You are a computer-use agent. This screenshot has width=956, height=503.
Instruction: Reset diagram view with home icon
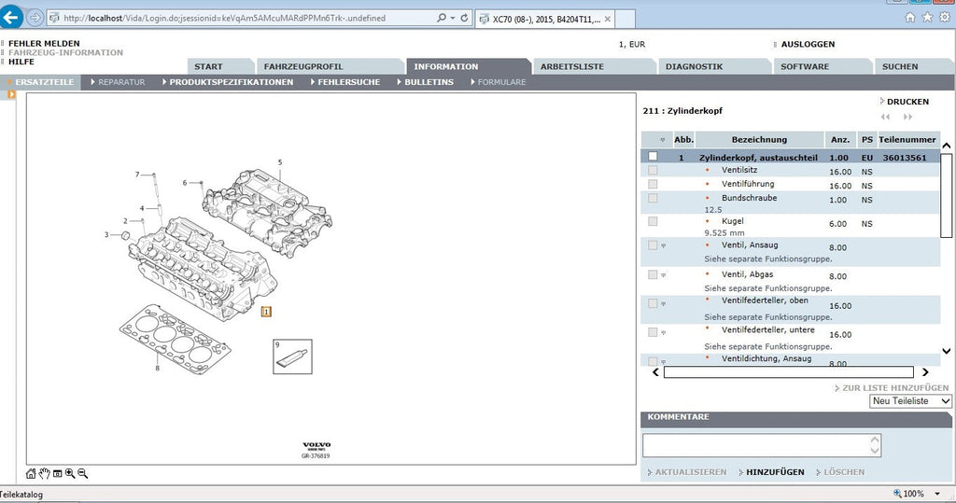coord(31,474)
